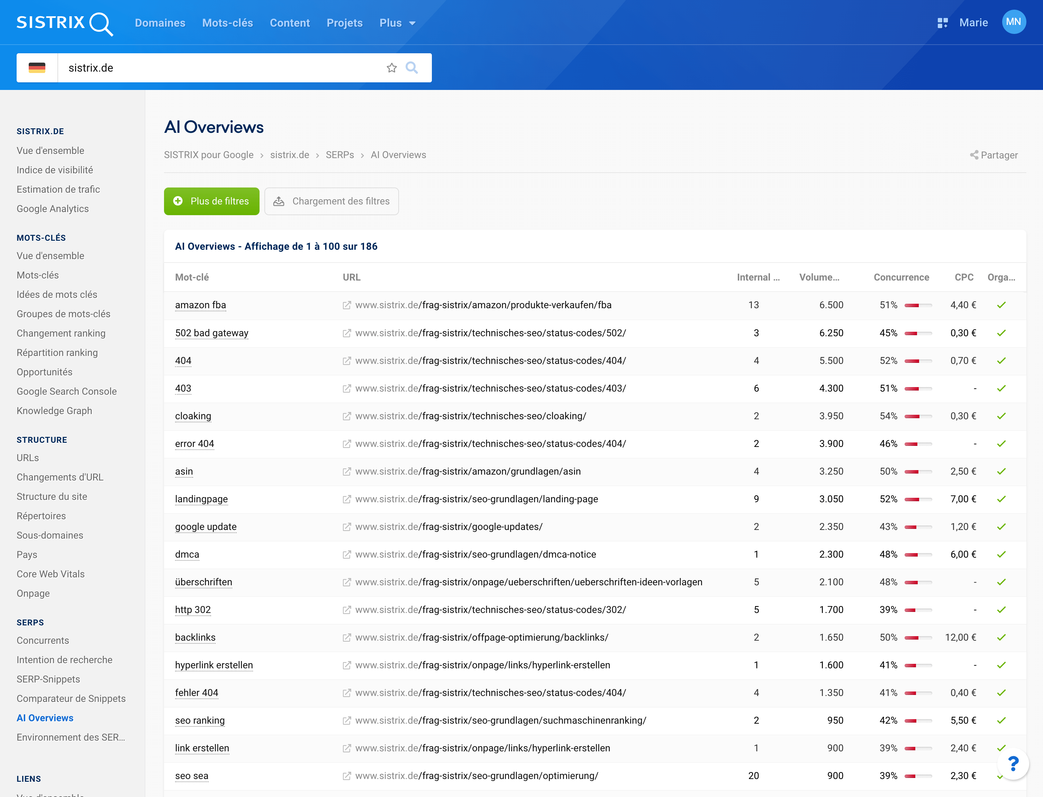Viewport: 1043px width, 797px height.
Task: Click keyword 'seo sea'
Action: 192,776
